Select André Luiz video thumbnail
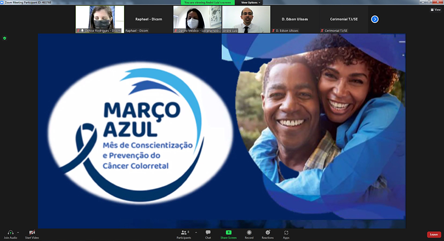 (x=246, y=19)
